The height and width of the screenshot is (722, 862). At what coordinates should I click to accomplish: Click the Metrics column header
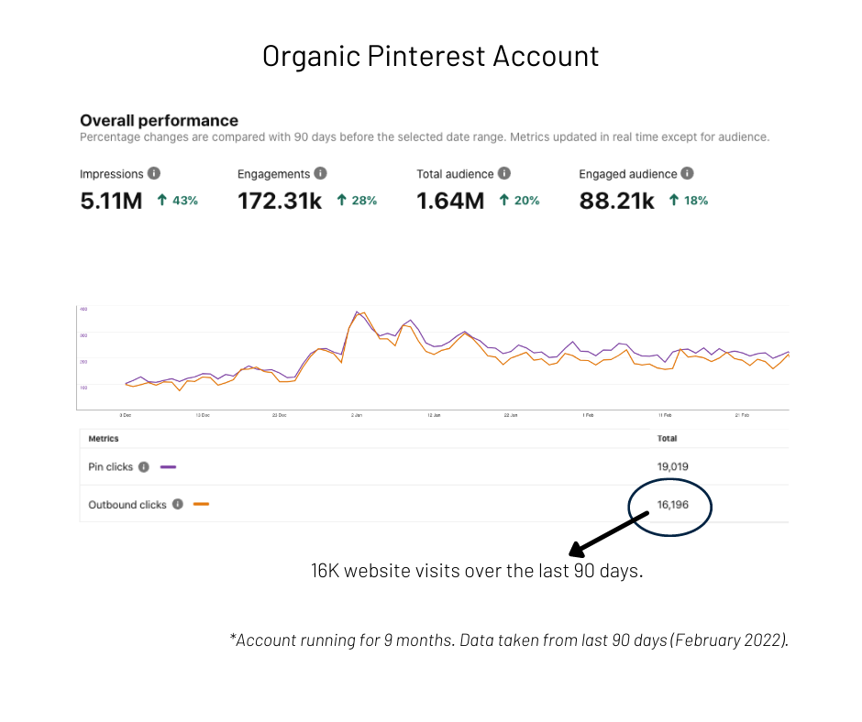click(x=104, y=439)
